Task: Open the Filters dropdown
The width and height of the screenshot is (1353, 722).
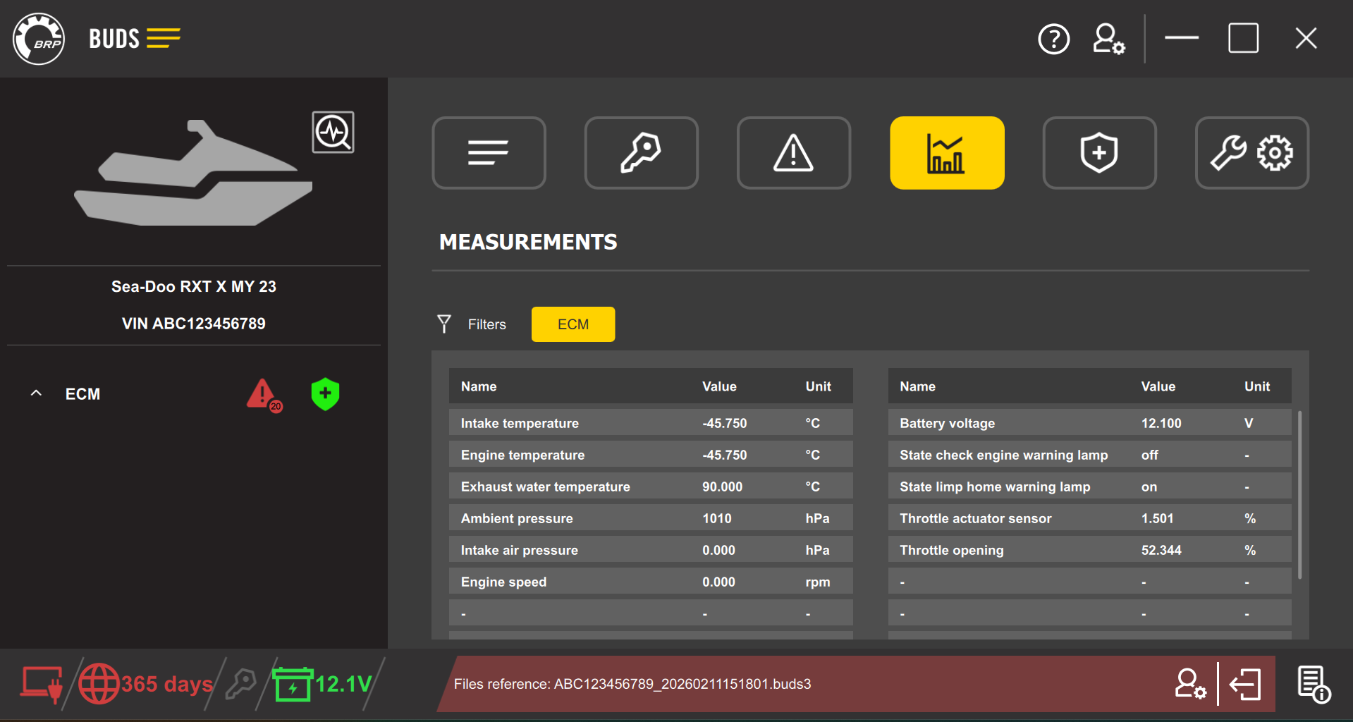Action: click(472, 324)
